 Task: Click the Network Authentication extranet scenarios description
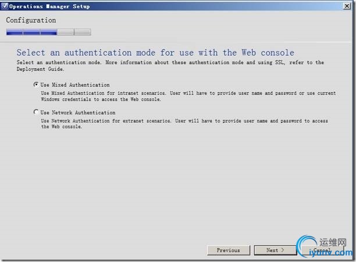184,124
